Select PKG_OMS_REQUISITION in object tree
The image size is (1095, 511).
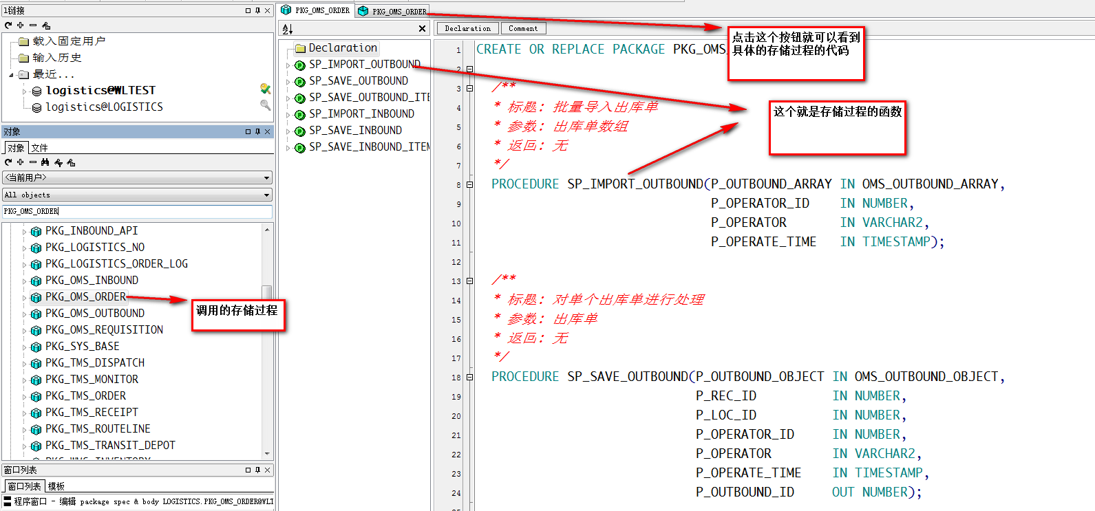pos(104,330)
